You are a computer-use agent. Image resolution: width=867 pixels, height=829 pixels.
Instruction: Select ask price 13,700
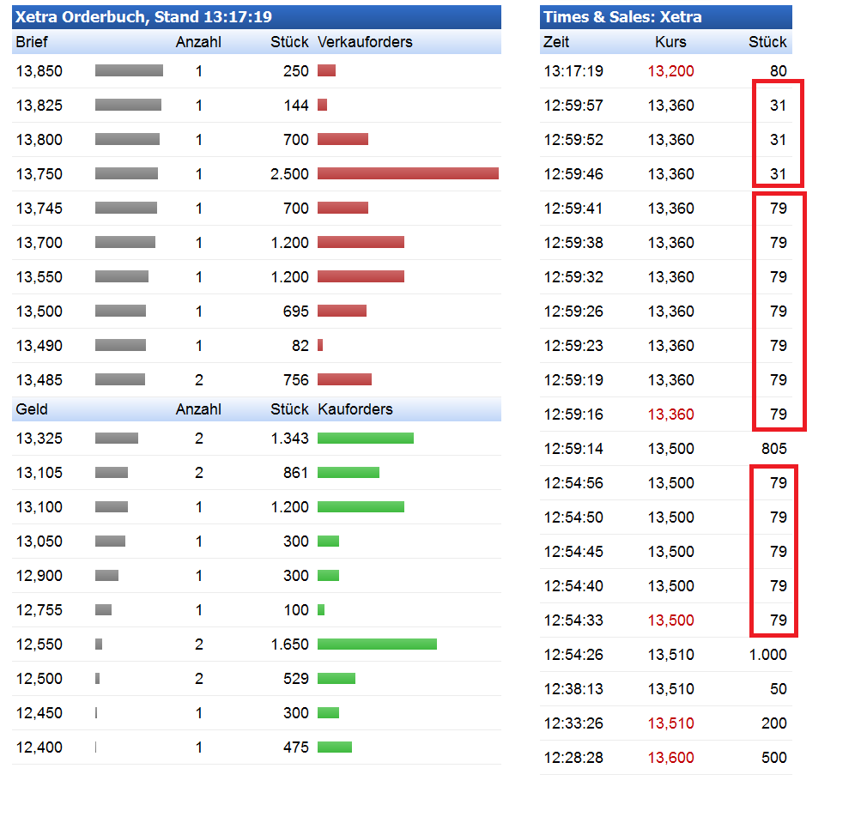pos(39,243)
